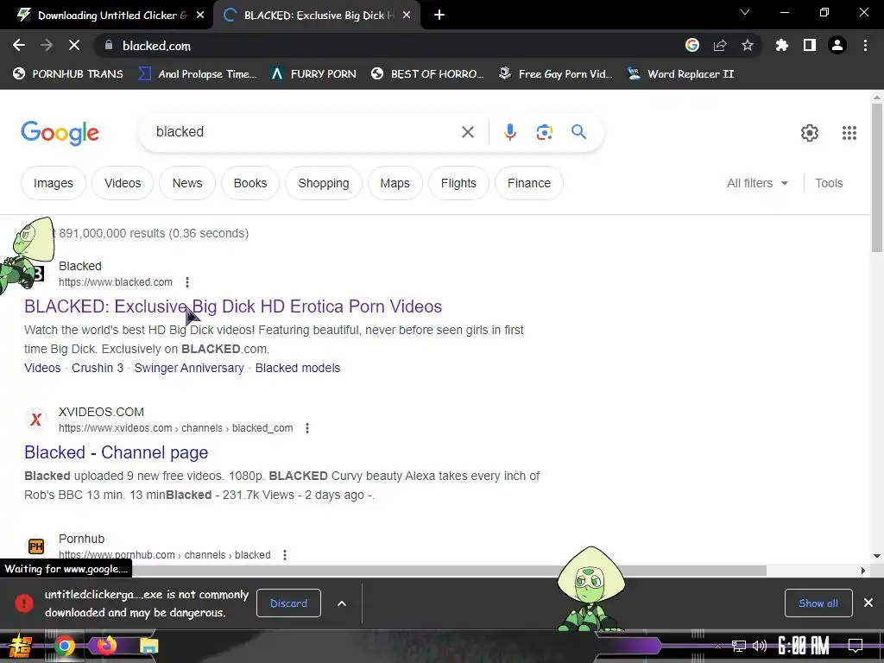Click the Google logo
This screenshot has width=884, height=663.
60,133
